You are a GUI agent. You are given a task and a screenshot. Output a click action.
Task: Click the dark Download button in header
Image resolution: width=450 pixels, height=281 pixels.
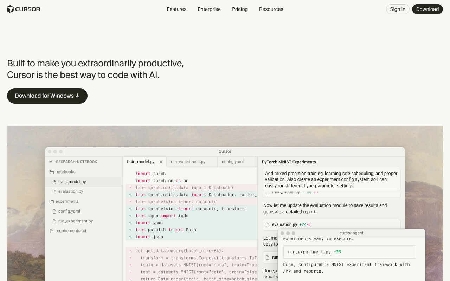(x=427, y=9)
